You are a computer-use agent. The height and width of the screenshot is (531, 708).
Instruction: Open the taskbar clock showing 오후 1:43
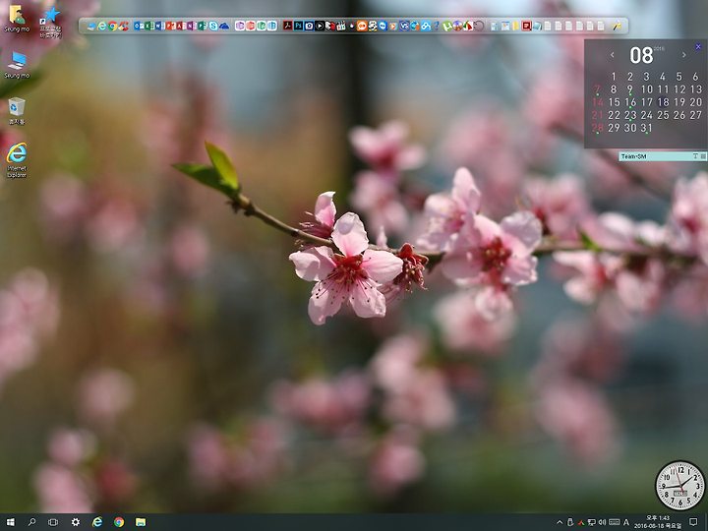pyautogui.click(x=658, y=522)
